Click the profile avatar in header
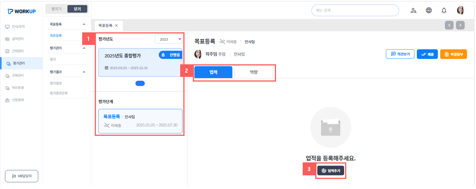Screen dimensions: 476x189 (x=461, y=10)
